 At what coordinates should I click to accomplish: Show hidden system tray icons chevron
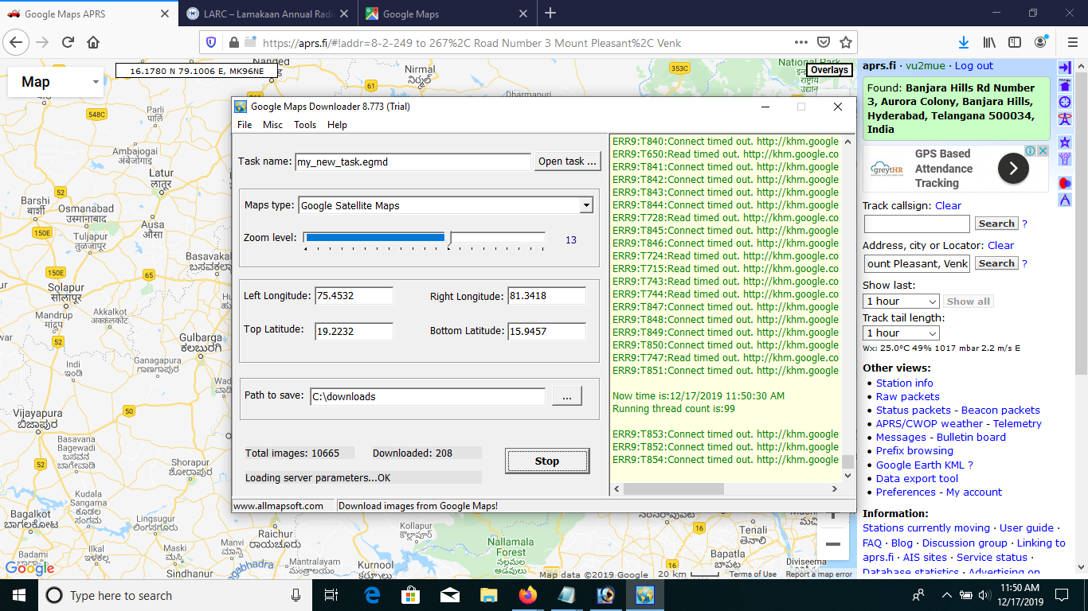946,595
